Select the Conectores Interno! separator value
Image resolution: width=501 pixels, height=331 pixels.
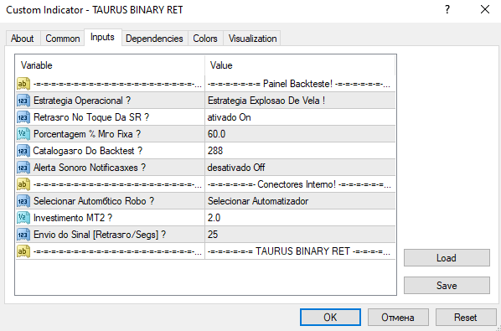pos(299,184)
